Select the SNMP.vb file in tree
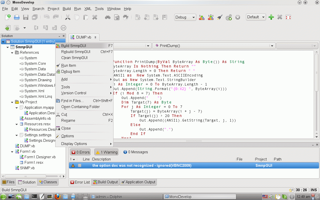Image resolution: width=320 pixels, height=200 pixels. (x=27, y=168)
